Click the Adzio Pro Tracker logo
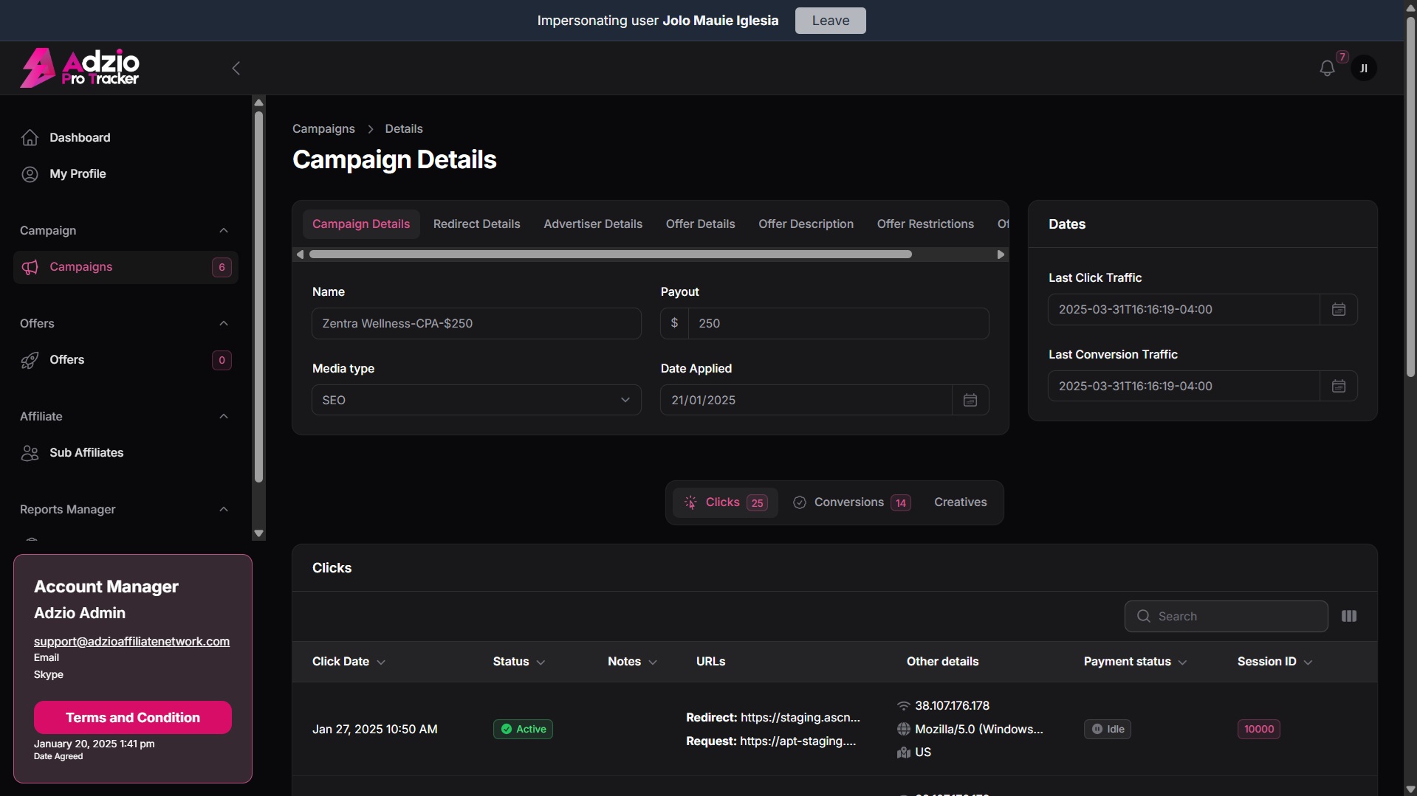Image resolution: width=1417 pixels, height=796 pixels. click(x=80, y=68)
